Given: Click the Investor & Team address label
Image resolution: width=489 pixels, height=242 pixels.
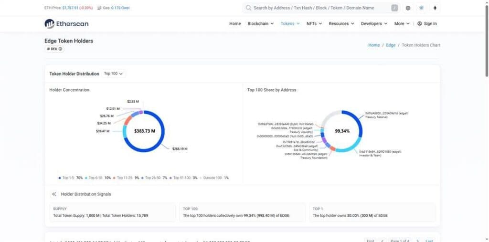Looking at the screenshot, I should click(380, 153).
